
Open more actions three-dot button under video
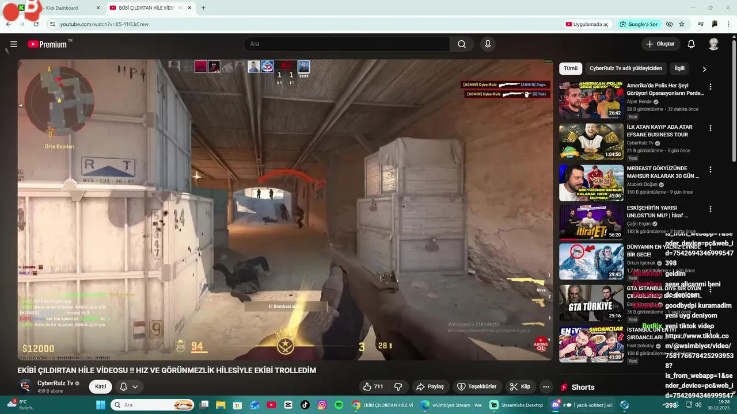pos(546,387)
